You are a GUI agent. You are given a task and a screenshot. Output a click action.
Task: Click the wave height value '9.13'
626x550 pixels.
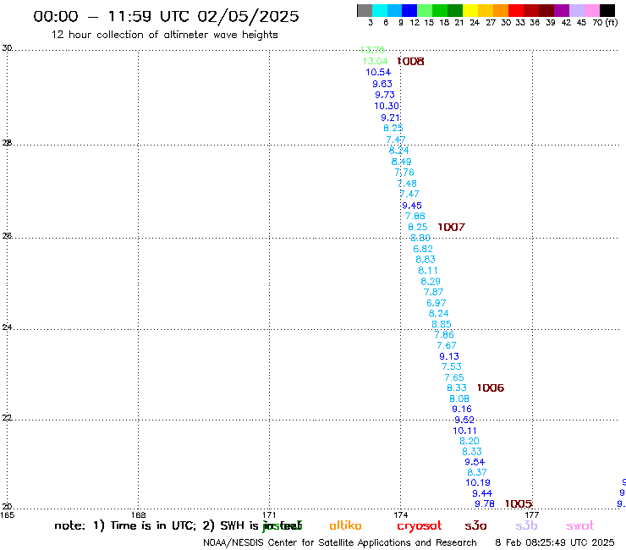pyautogui.click(x=449, y=356)
